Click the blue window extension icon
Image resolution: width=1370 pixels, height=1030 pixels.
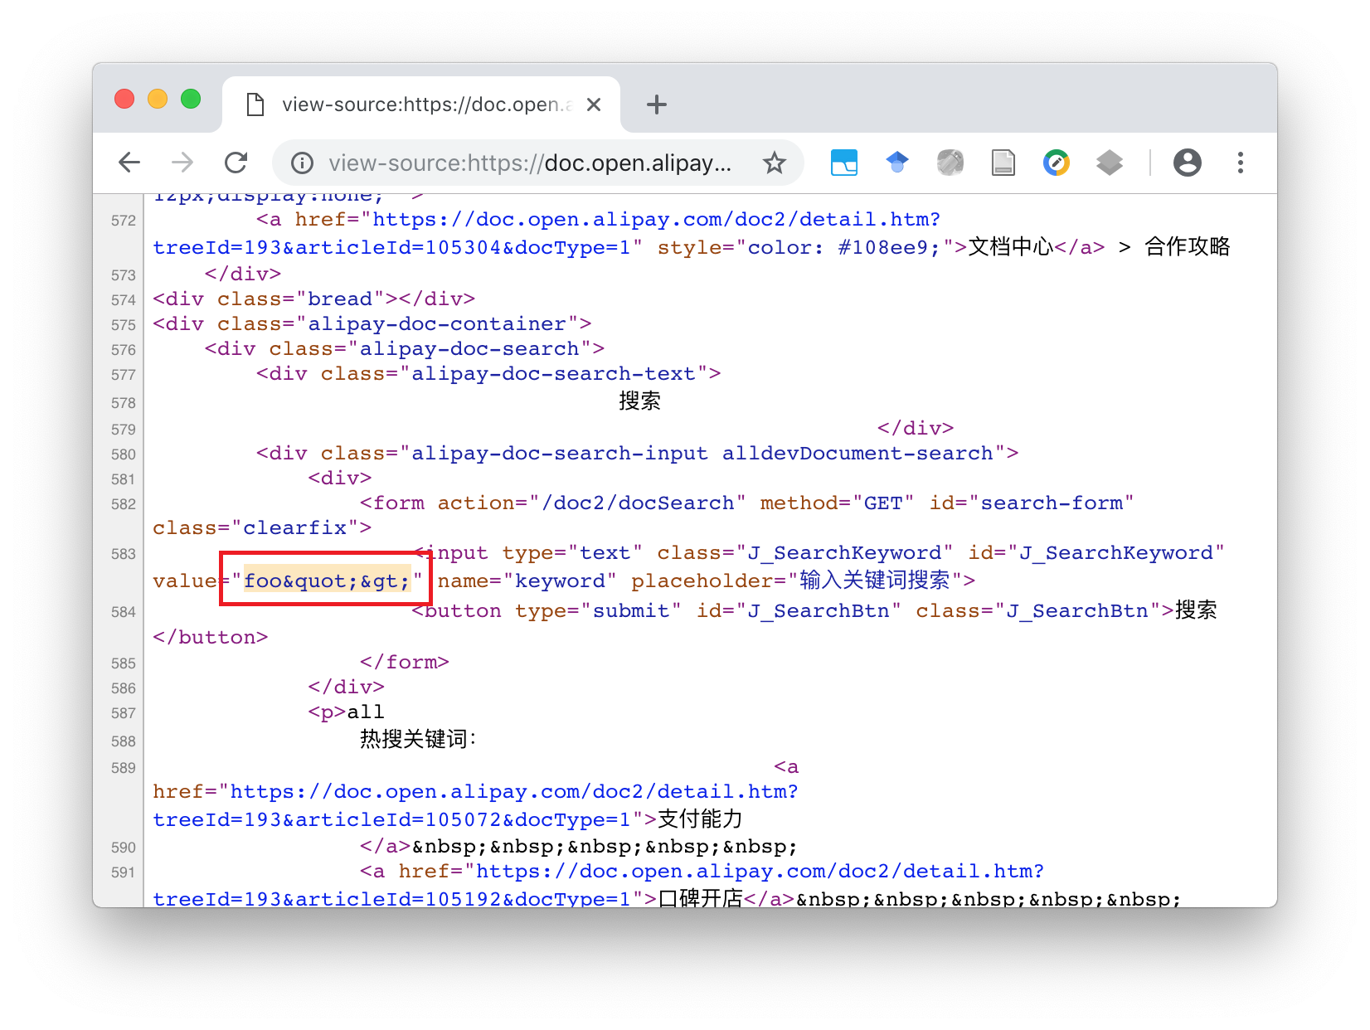tap(843, 163)
